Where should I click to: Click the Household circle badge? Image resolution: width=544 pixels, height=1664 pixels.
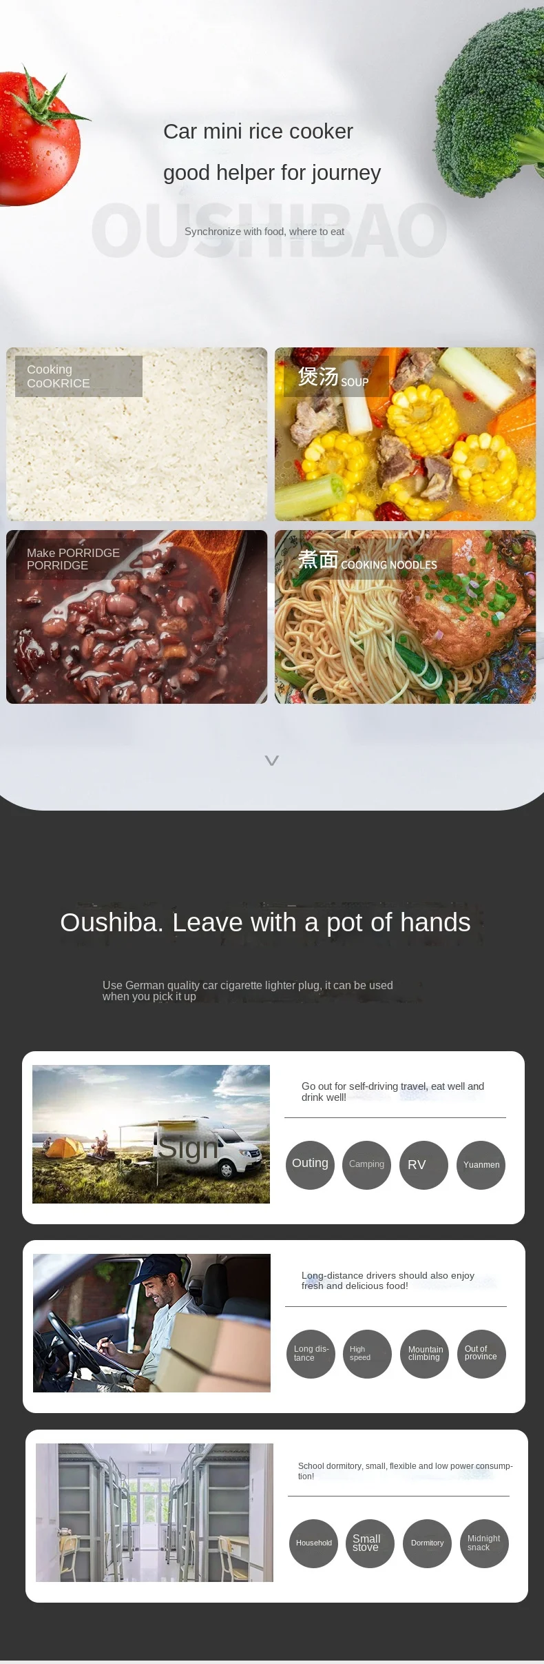pyautogui.click(x=314, y=1543)
